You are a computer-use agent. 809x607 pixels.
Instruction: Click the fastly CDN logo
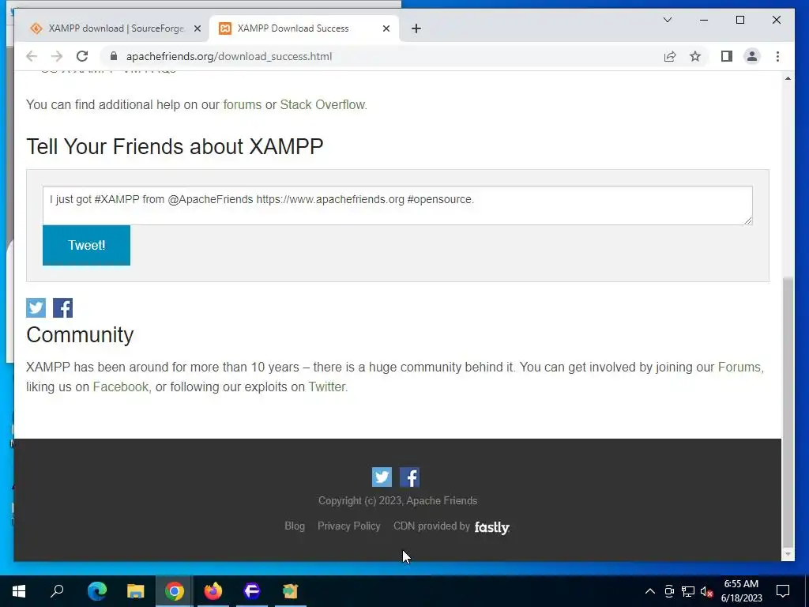491,527
